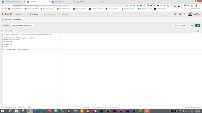Open Microsoft Excel from the taskbar
This screenshot has width=202, height=113.
click(43, 111)
